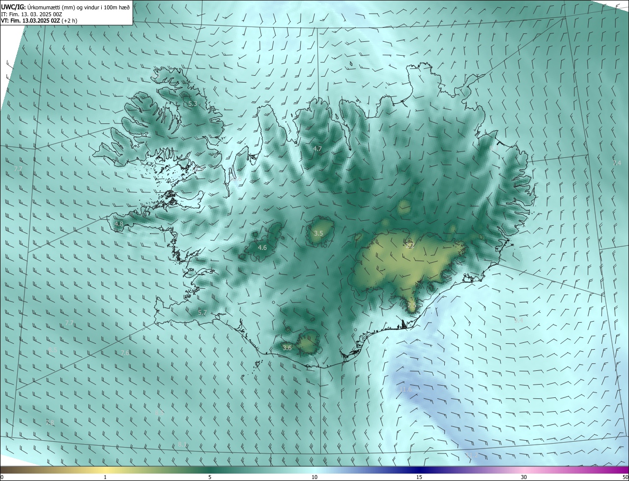Click the 50 tick on the color scale
629x481 pixels.
click(625, 478)
